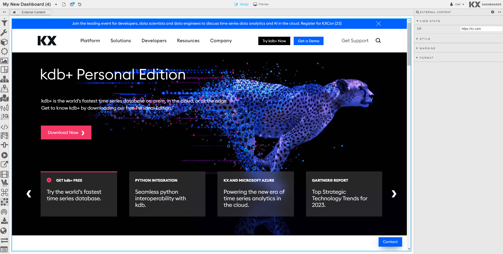Select the Image component icon

click(4, 61)
